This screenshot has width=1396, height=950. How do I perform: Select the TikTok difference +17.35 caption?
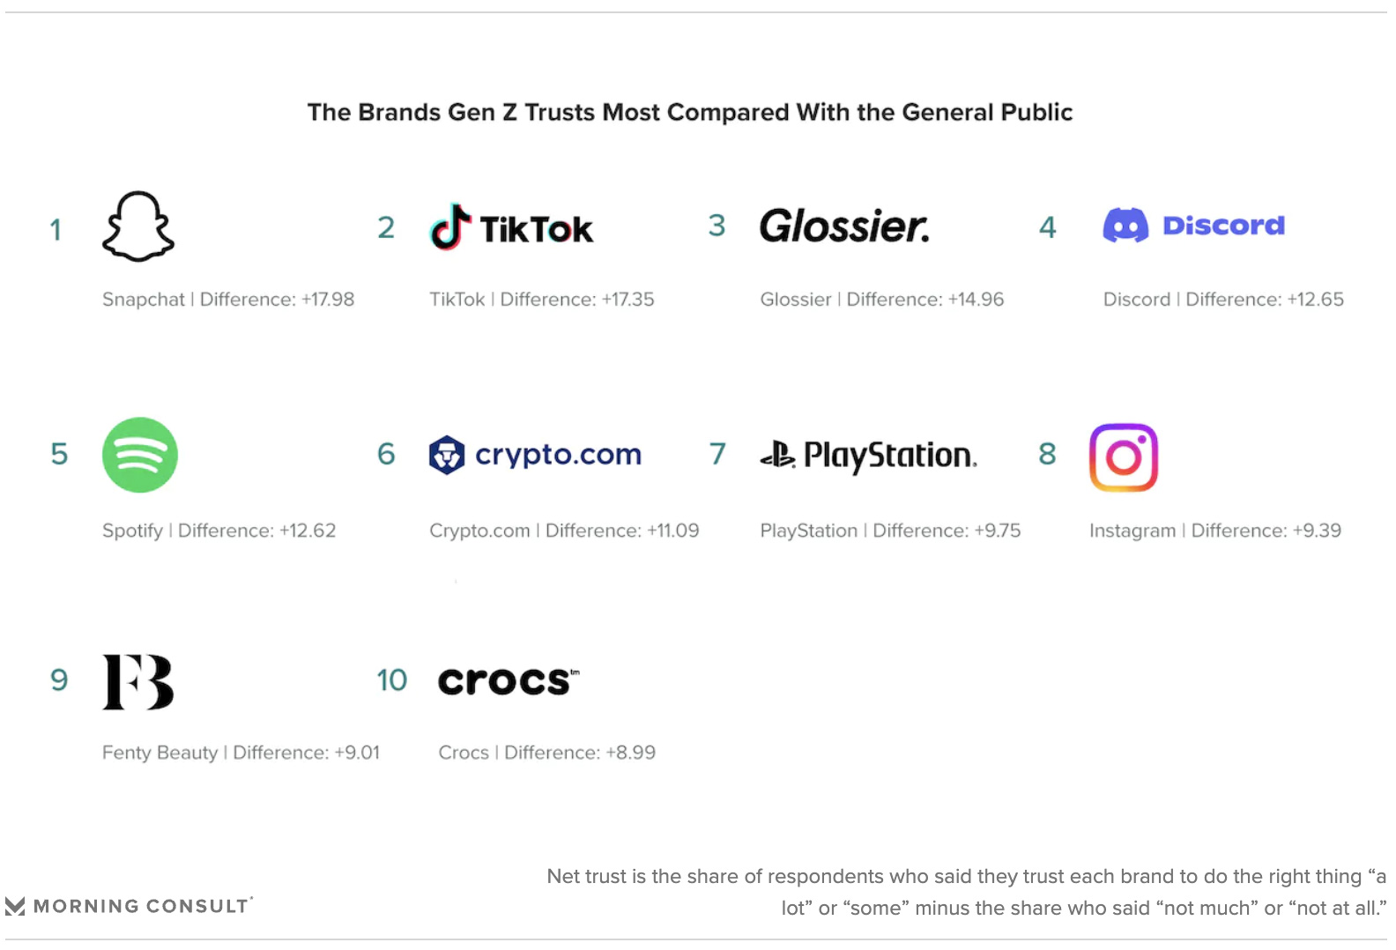tap(542, 300)
